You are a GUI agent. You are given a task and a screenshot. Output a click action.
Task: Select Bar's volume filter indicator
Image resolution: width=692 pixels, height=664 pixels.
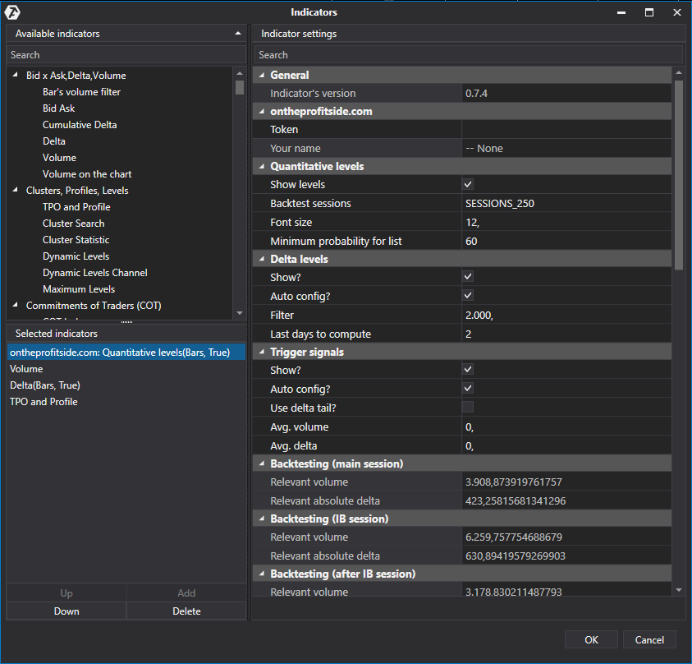tap(81, 92)
